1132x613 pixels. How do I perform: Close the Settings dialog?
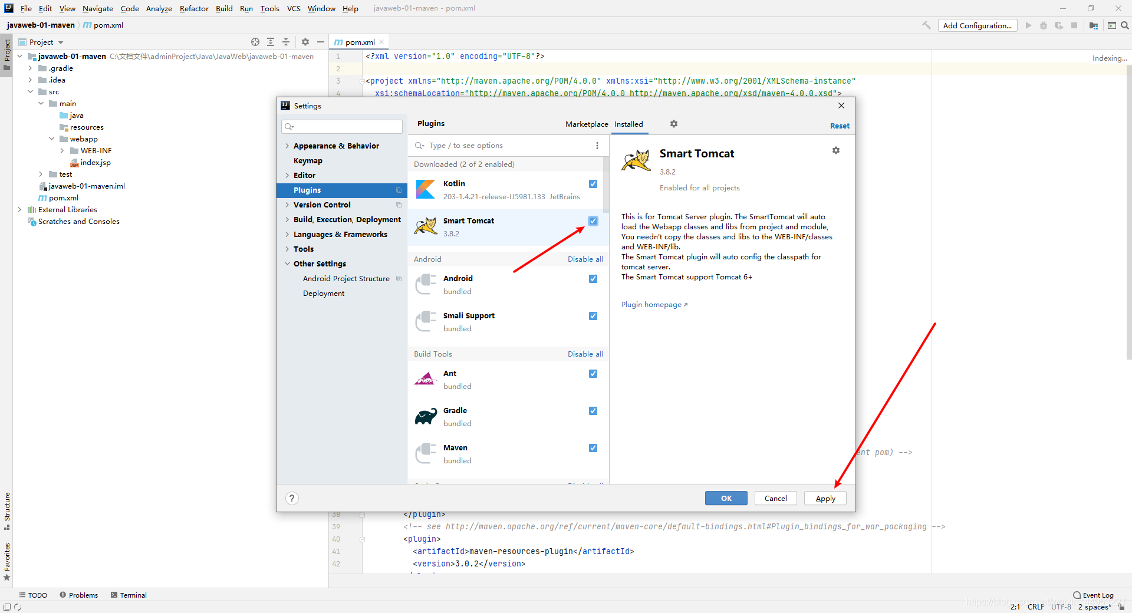coord(841,106)
